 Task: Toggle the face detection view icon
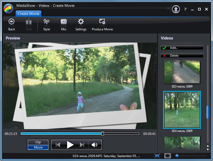tap(157, 156)
